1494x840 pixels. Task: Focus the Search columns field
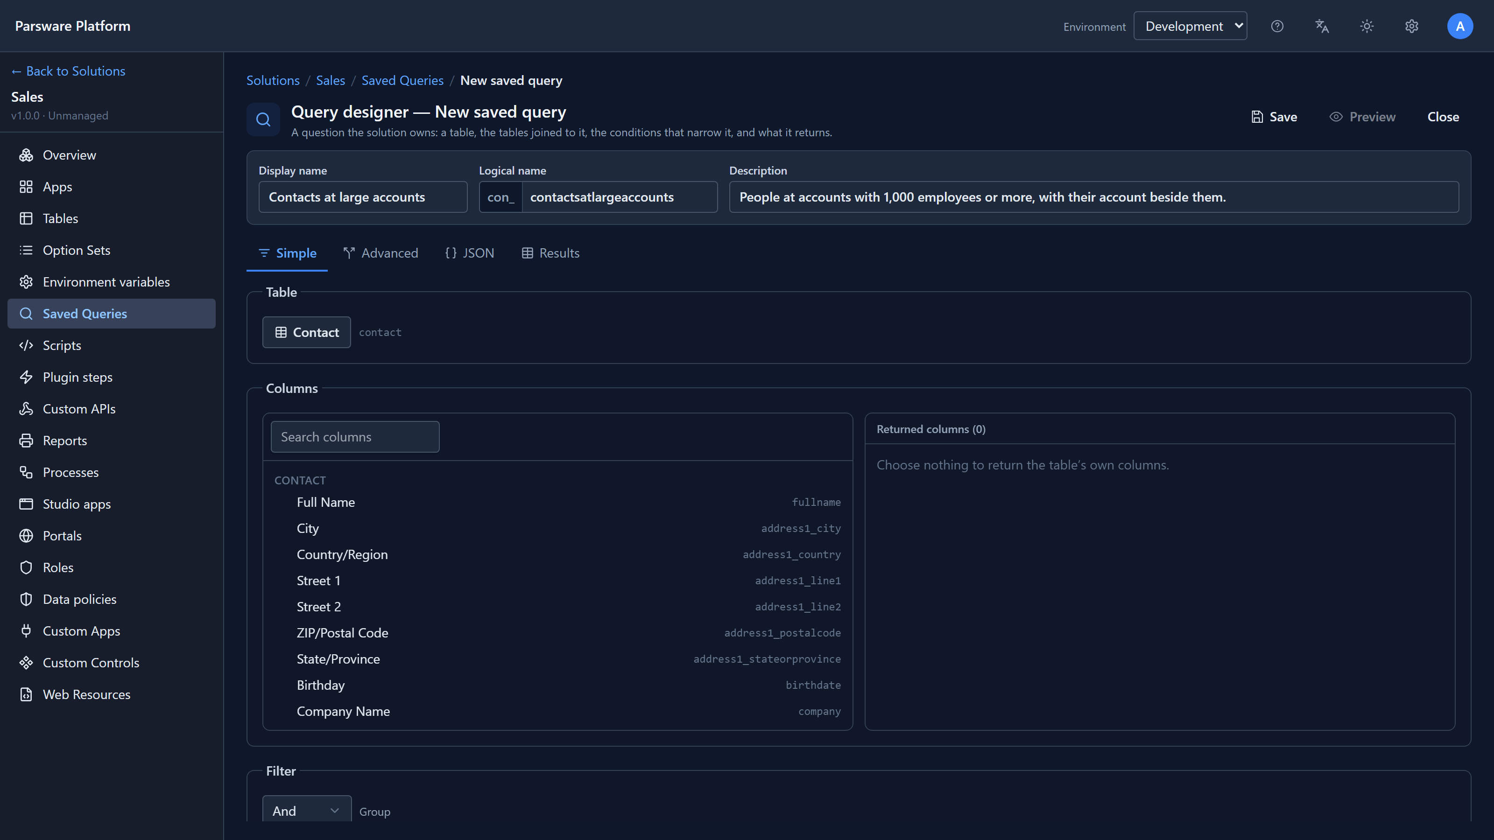(355, 436)
